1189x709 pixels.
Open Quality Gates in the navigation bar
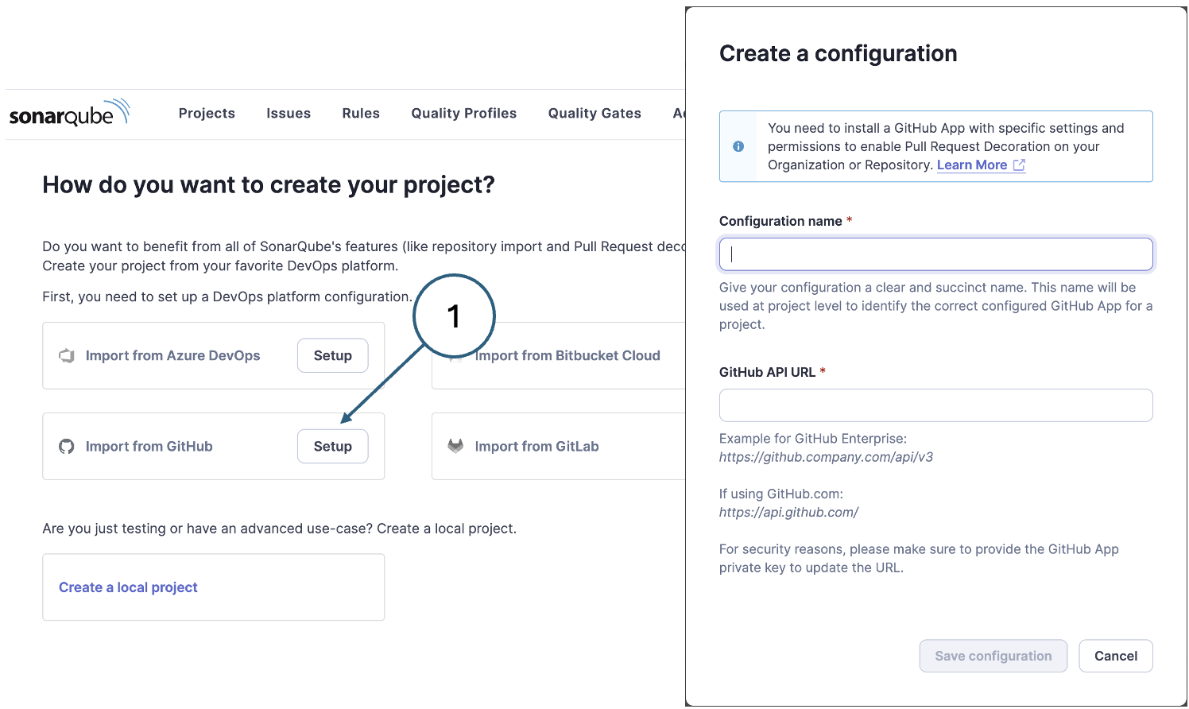[594, 114]
